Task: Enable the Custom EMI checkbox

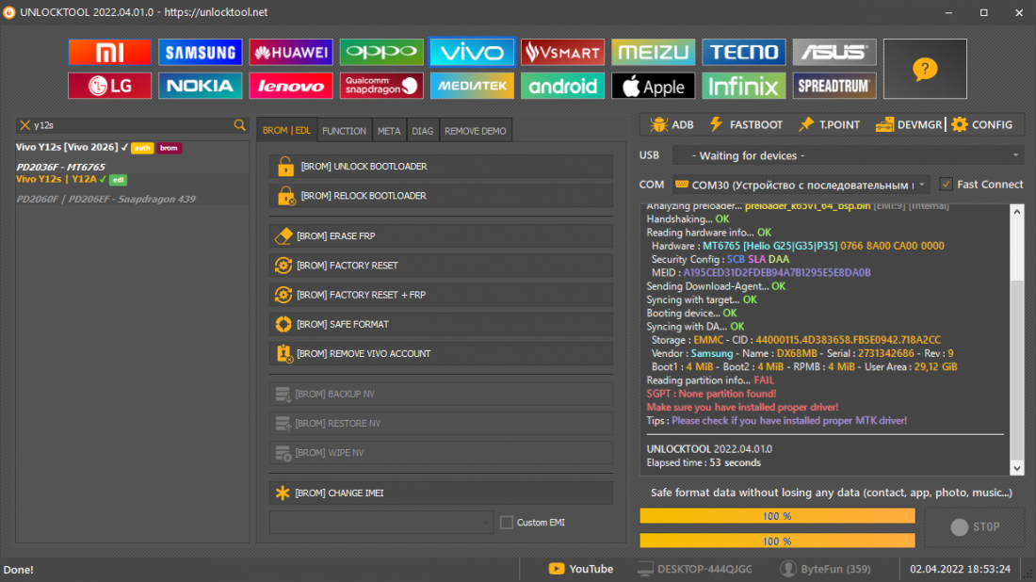Action: coord(507,523)
